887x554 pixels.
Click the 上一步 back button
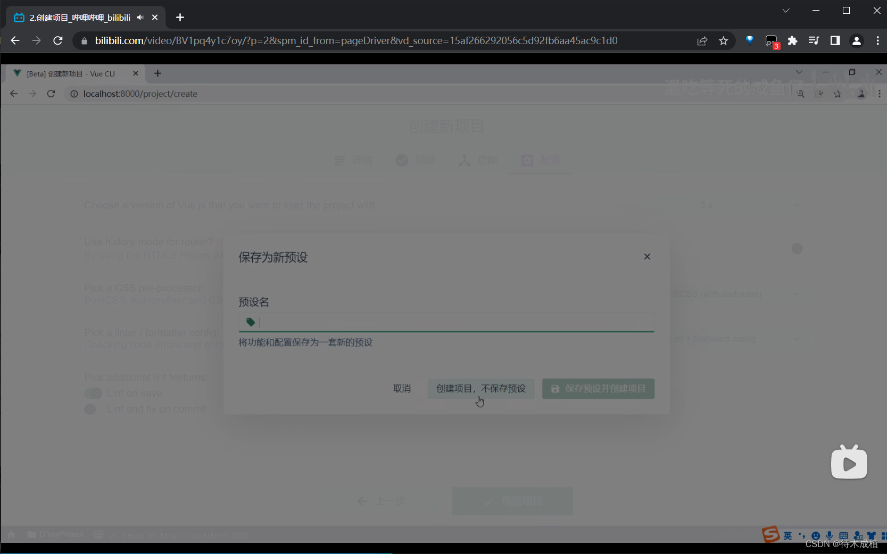coord(382,501)
